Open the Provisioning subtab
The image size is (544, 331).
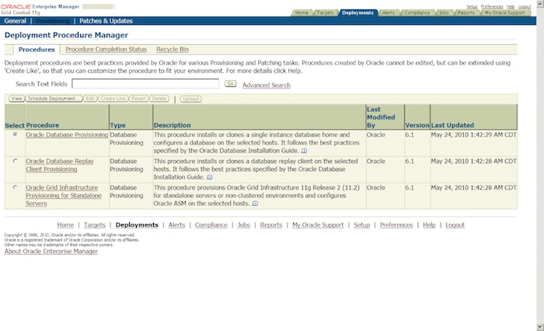click(53, 21)
